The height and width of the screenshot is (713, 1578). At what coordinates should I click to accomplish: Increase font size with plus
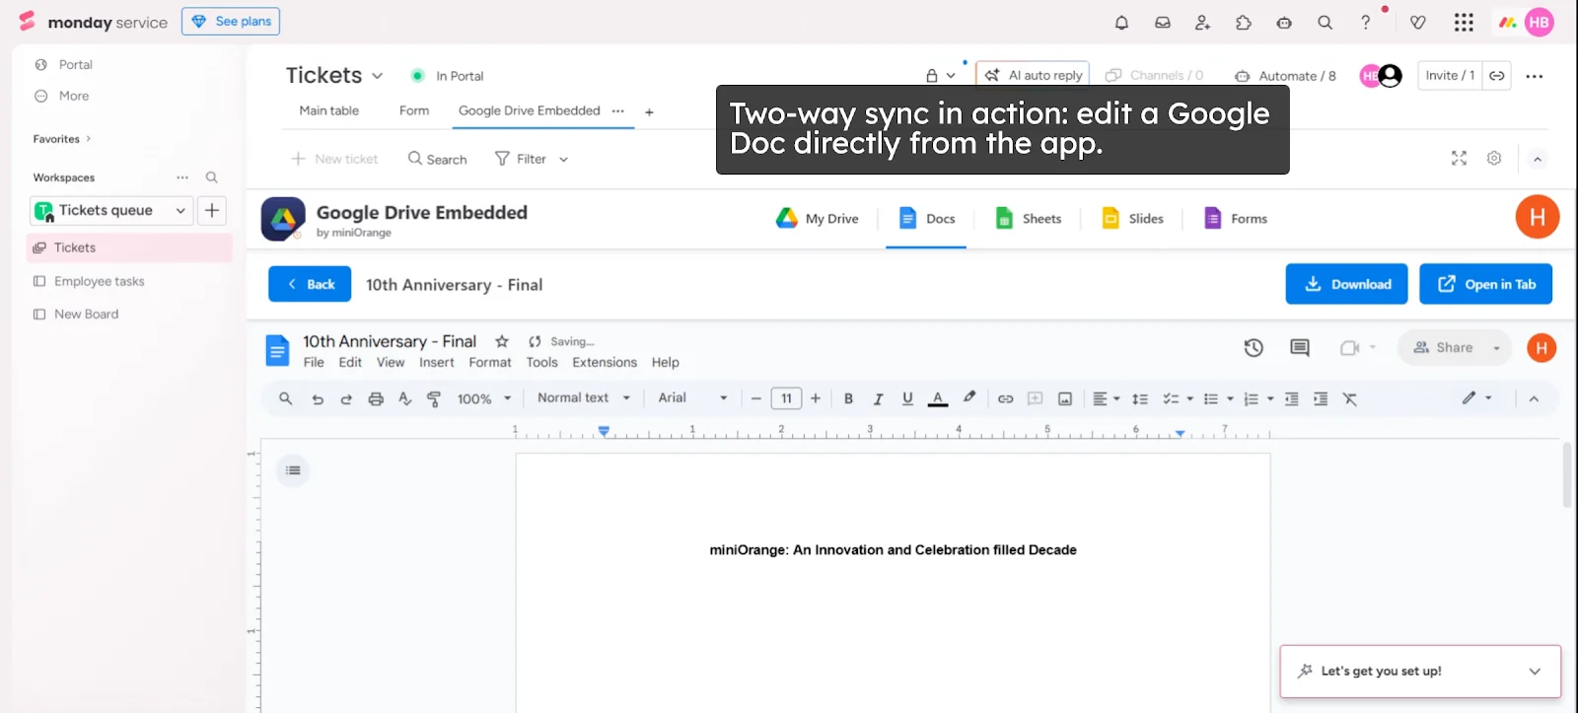point(816,399)
